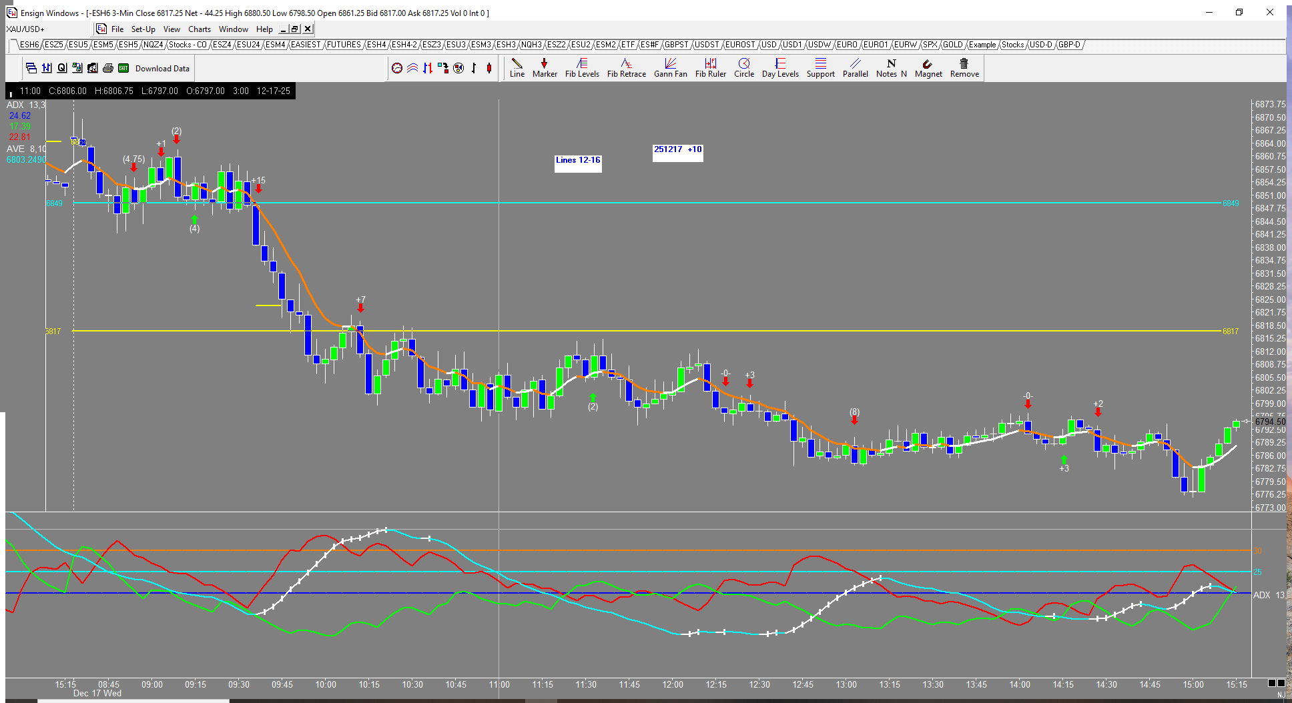Image resolution: width=1292 pixels, height=703 pixels.
Task: Open the Charts menu
Action: click(x=199, y=29)
